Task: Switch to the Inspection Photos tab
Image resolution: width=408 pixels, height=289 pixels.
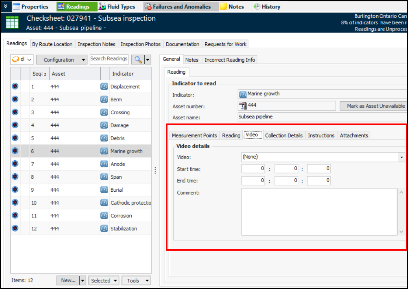Action: click(x=141, y=44)
